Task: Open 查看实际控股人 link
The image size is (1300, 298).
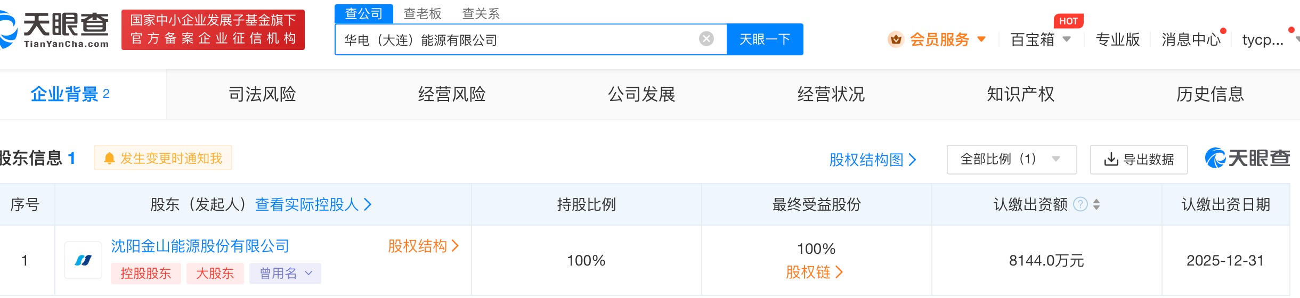Action: pos(313,204)
